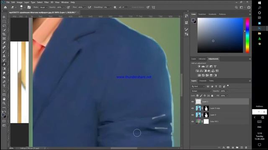Select the Brush tool in toolbox

4,52
